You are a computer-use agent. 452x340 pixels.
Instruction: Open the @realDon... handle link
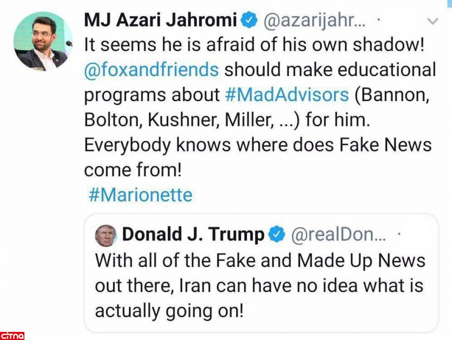coord(338,234)
